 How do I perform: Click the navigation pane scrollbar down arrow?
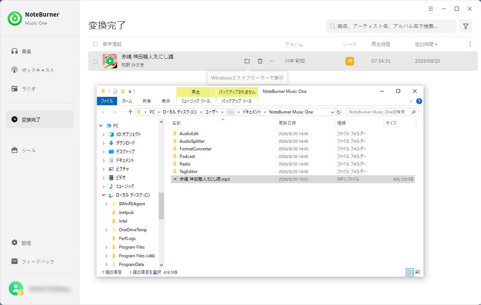click(161, 265)
